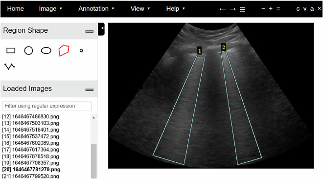Select all regions using the 'a' icon
Image resolution: width=323 pixels, height=179 pixels.
click(312, 9)
